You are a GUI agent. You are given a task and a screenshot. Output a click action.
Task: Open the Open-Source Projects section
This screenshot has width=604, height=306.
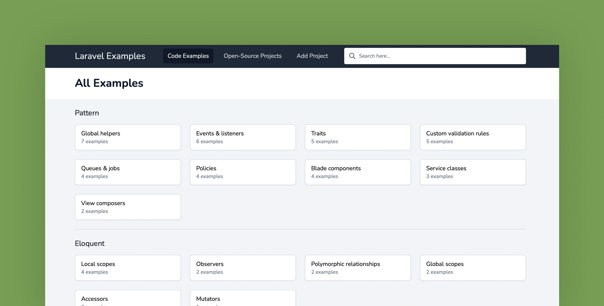[252, 56]
